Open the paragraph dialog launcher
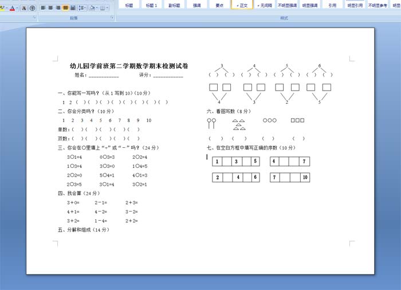 coord(112,17)
